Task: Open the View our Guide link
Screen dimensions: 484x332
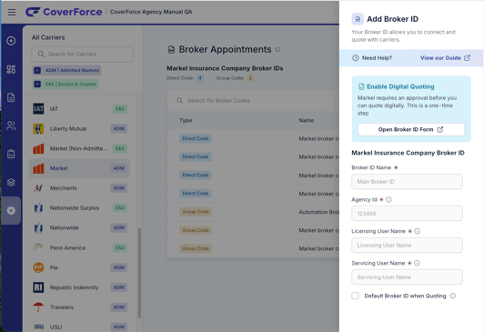Action: point(445,58)
